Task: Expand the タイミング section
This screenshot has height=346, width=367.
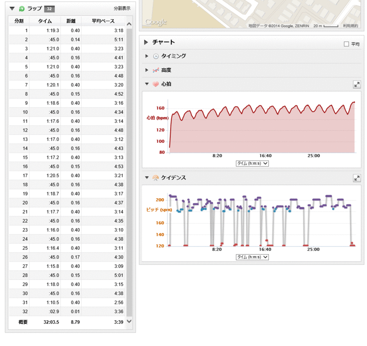Action: pos(147,56)
